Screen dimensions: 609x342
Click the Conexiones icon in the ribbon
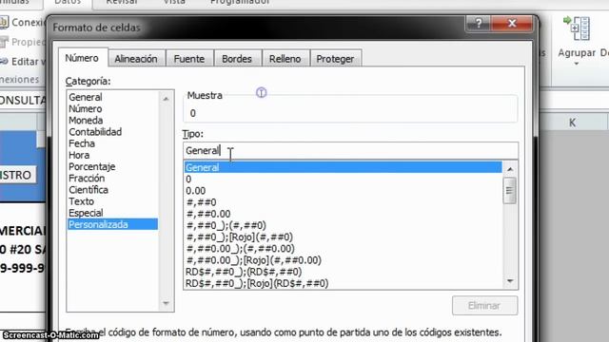coord(4,22)
